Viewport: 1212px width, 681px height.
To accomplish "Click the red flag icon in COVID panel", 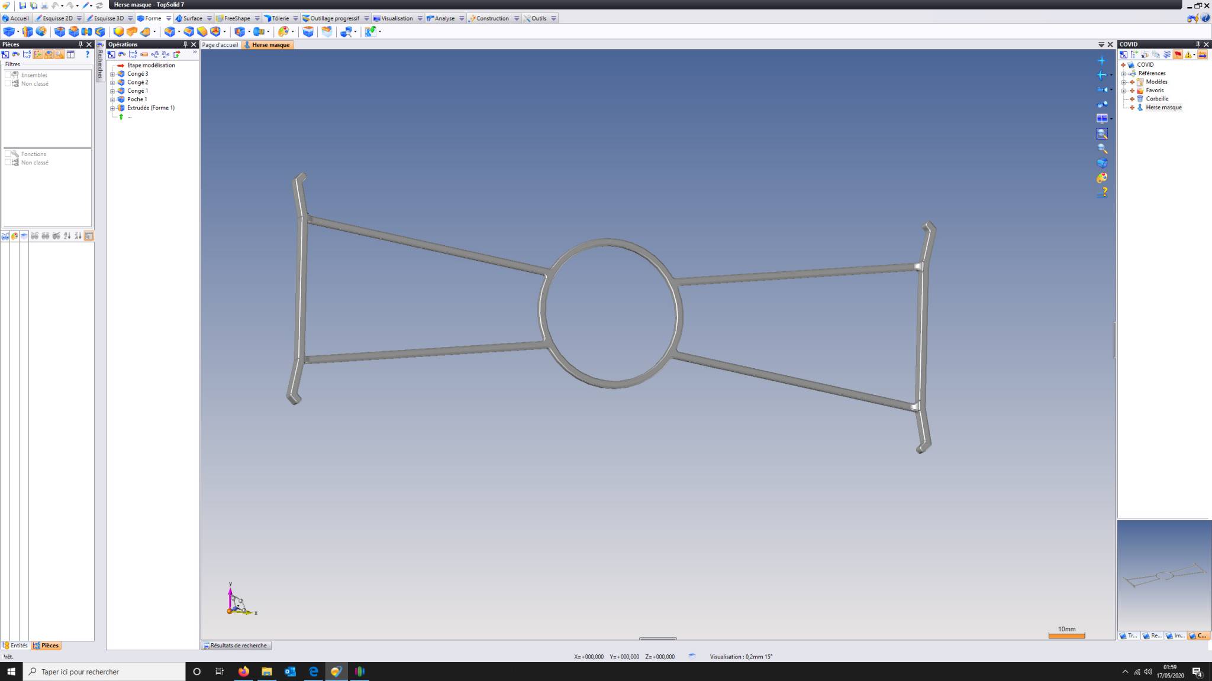I will (1178, 54).
